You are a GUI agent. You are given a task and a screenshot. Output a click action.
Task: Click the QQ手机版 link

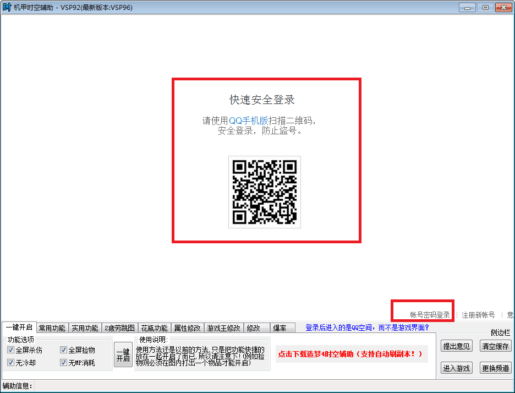pyautogui.click(x=248, y=121)
